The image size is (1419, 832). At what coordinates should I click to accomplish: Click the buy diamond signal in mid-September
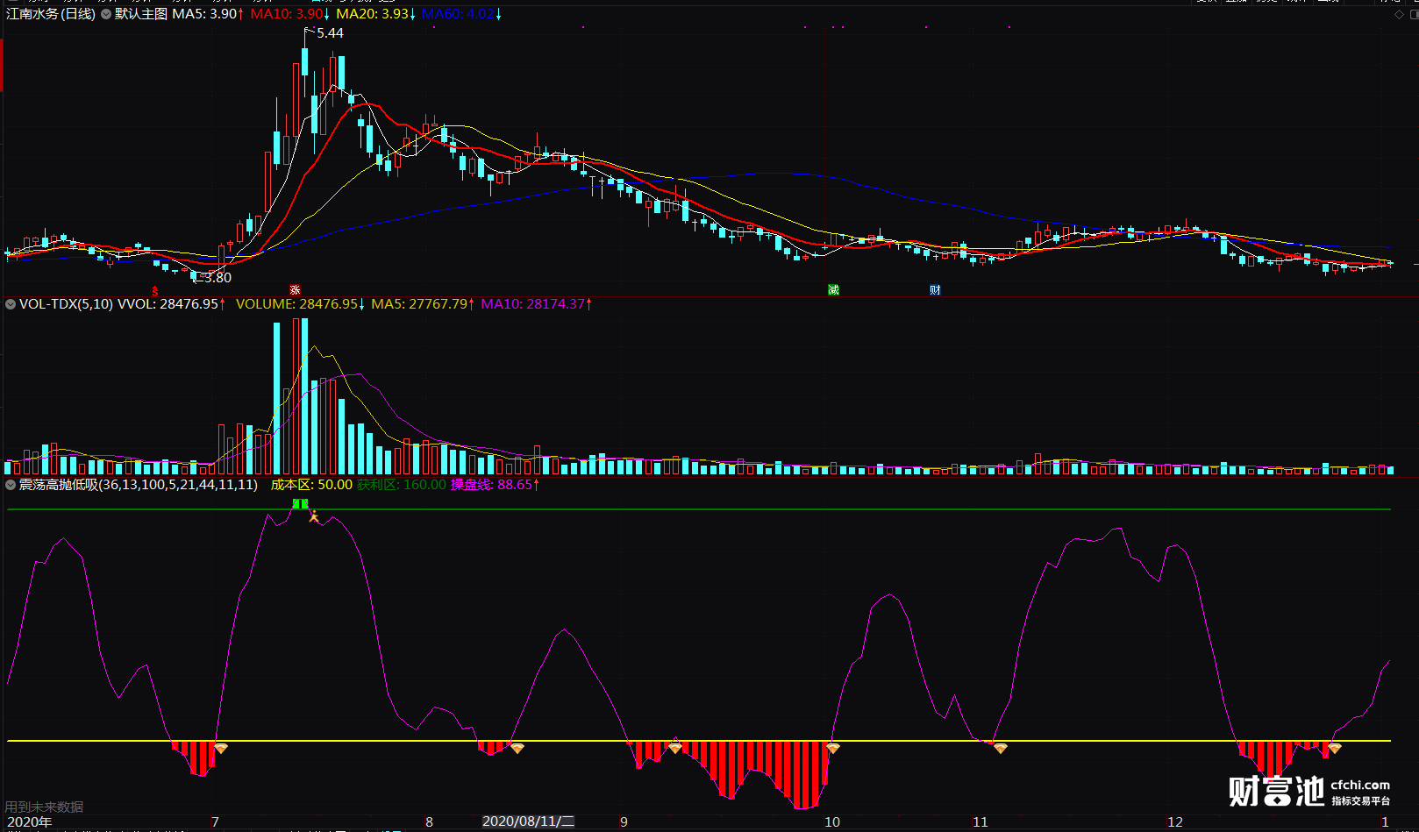coord(674,748)
